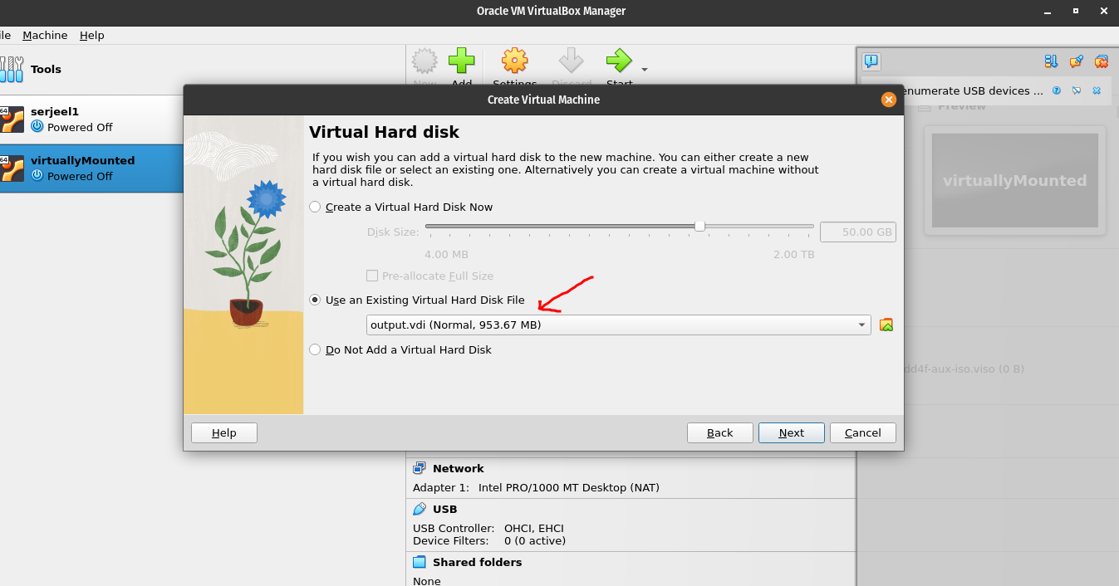This screenshot has width=1119, height=586.
Task: Click the Virtual Hard disk heading
Action: 384,132
